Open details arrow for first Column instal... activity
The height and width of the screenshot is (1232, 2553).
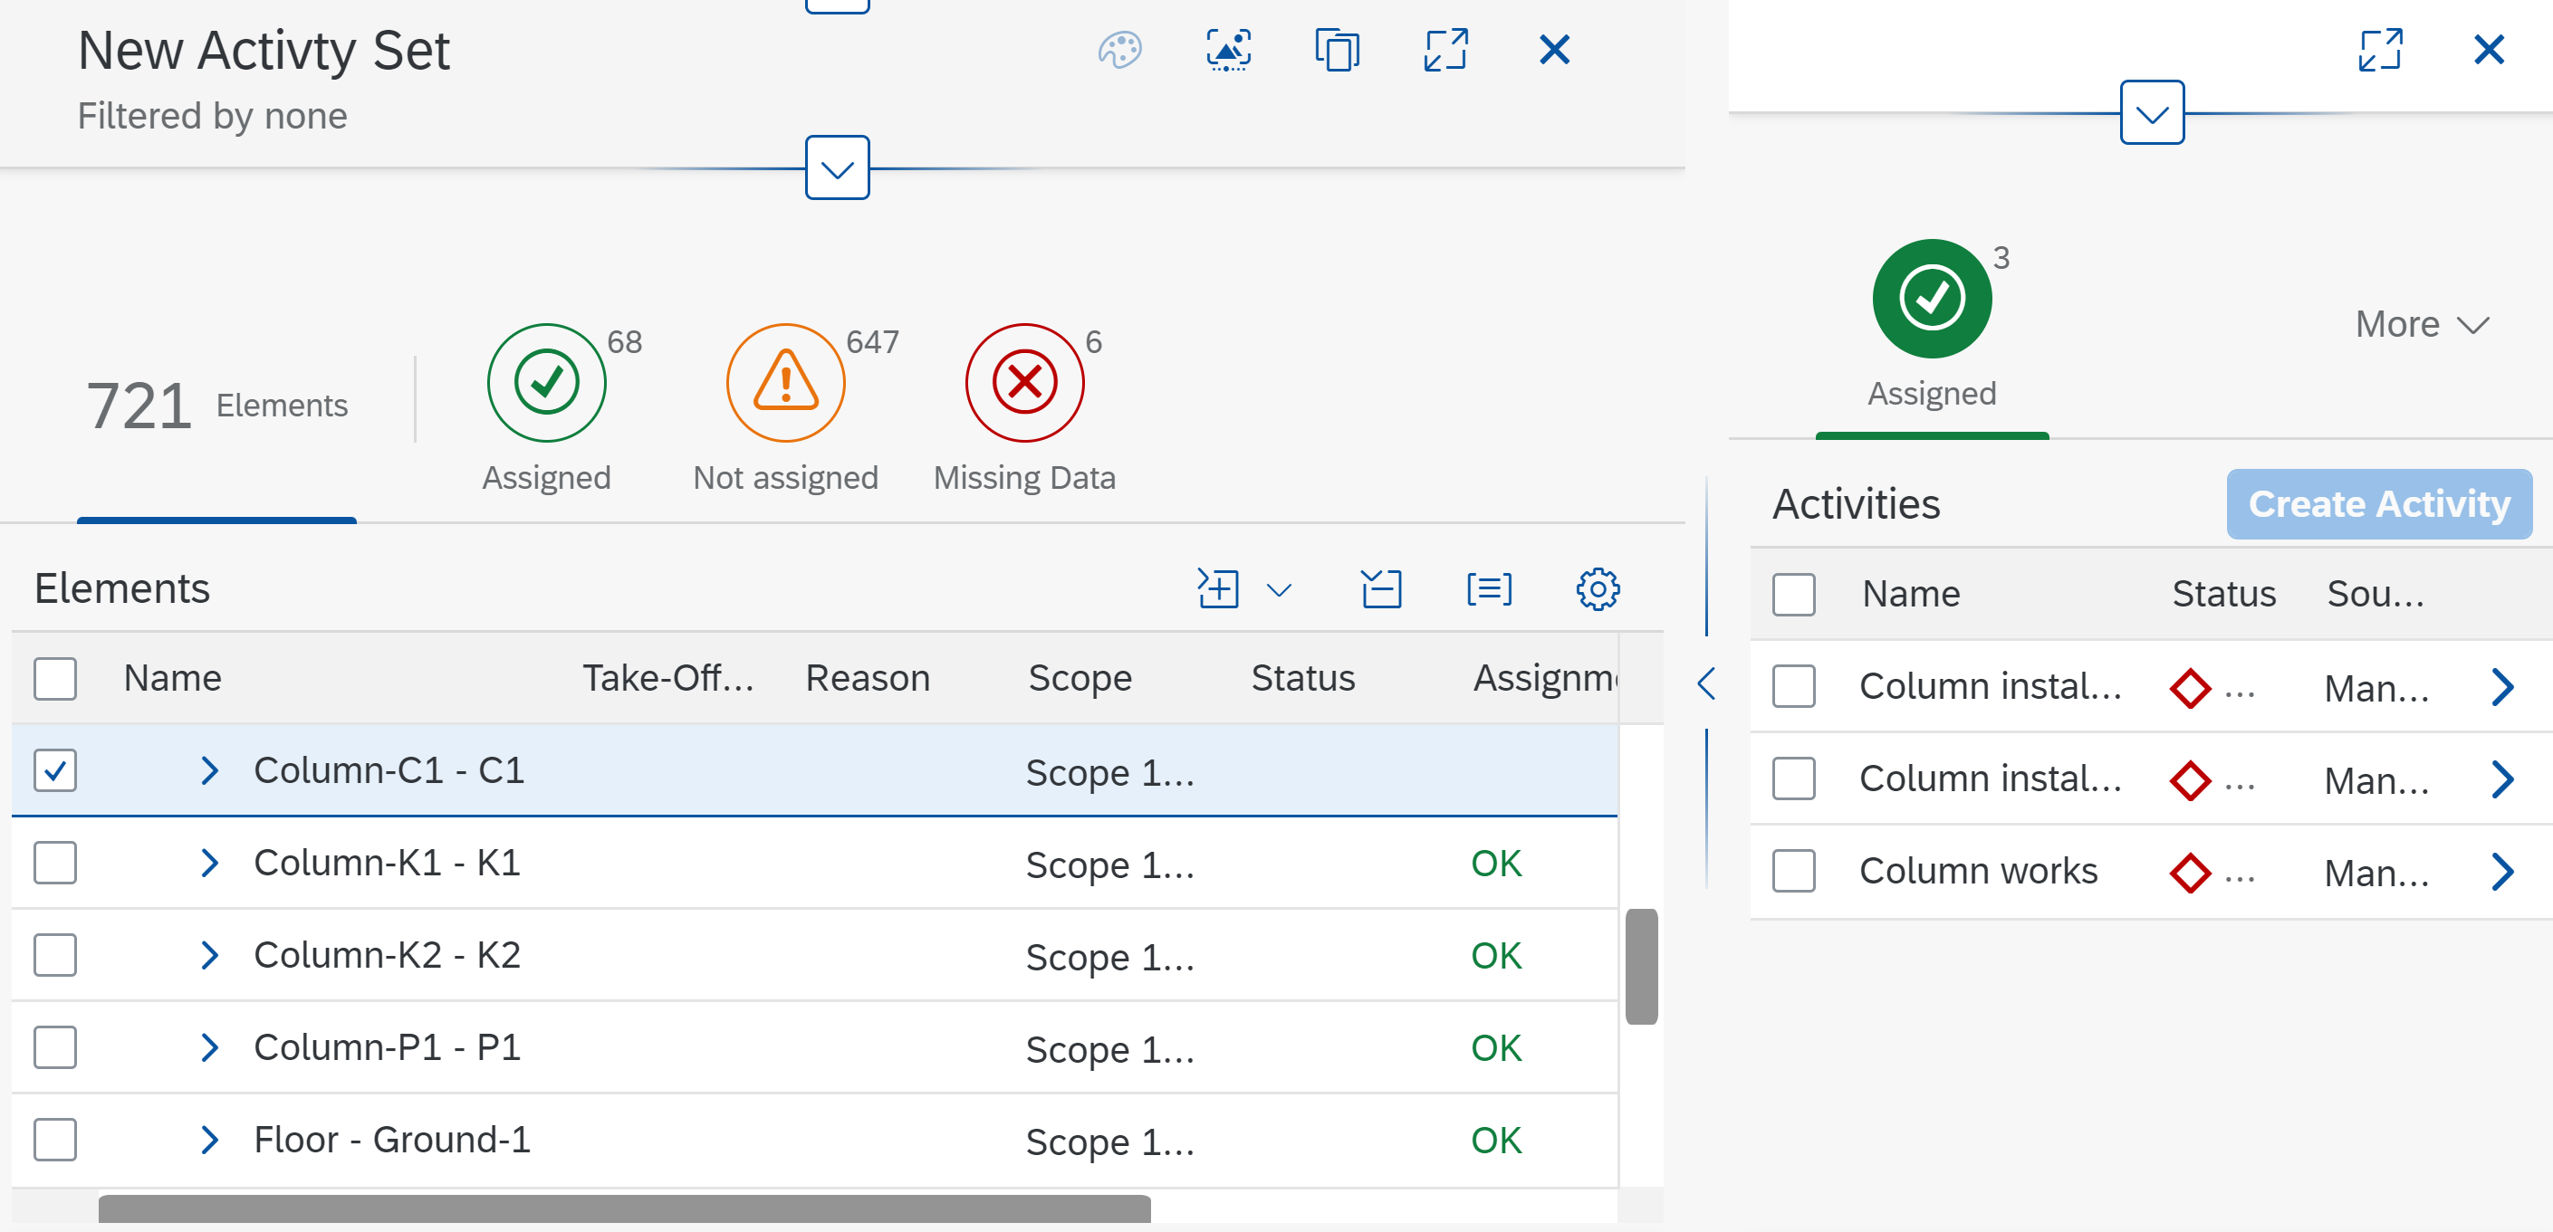(x=2502, y=687)
